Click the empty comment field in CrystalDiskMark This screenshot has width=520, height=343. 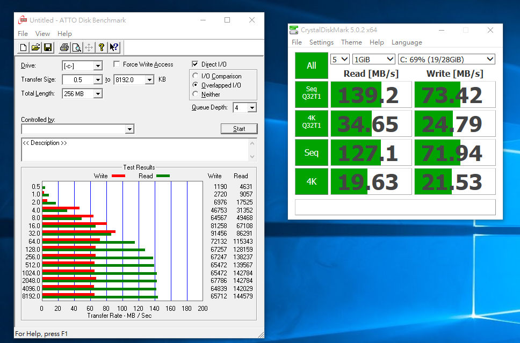click(x=395, y=207)
